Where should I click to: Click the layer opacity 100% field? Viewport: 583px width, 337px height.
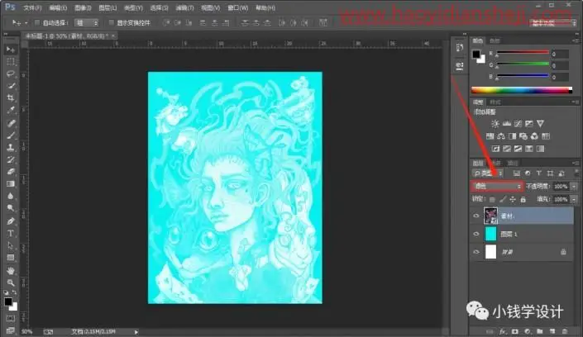pyautogui.click(x=561, y=187)
